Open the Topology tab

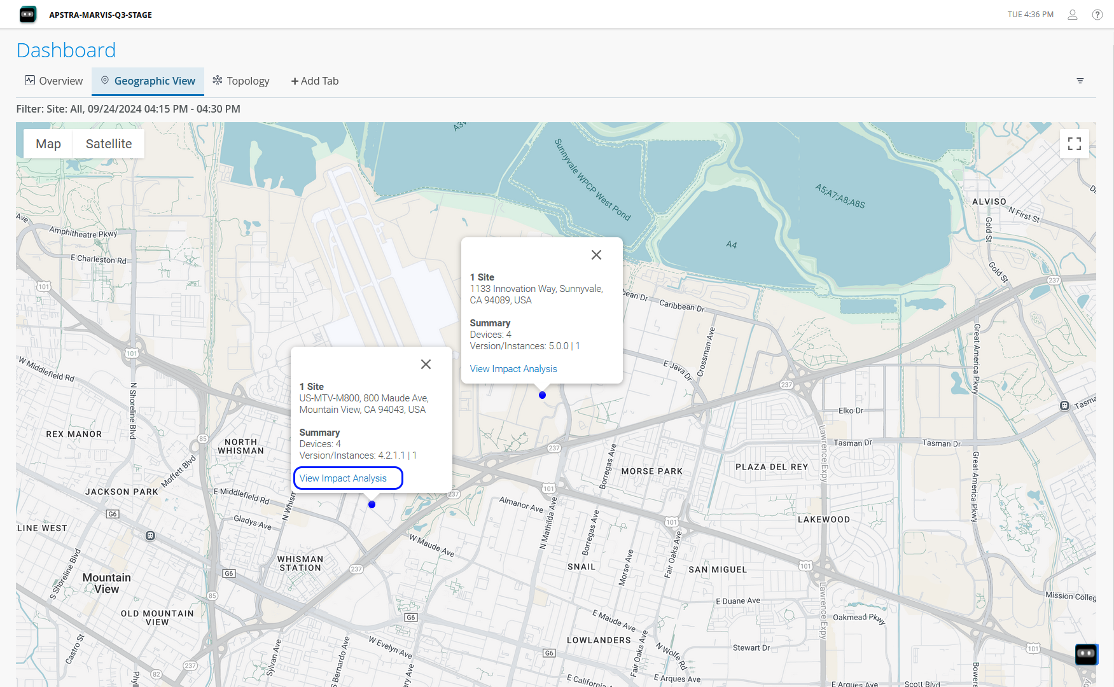[241, 81]
